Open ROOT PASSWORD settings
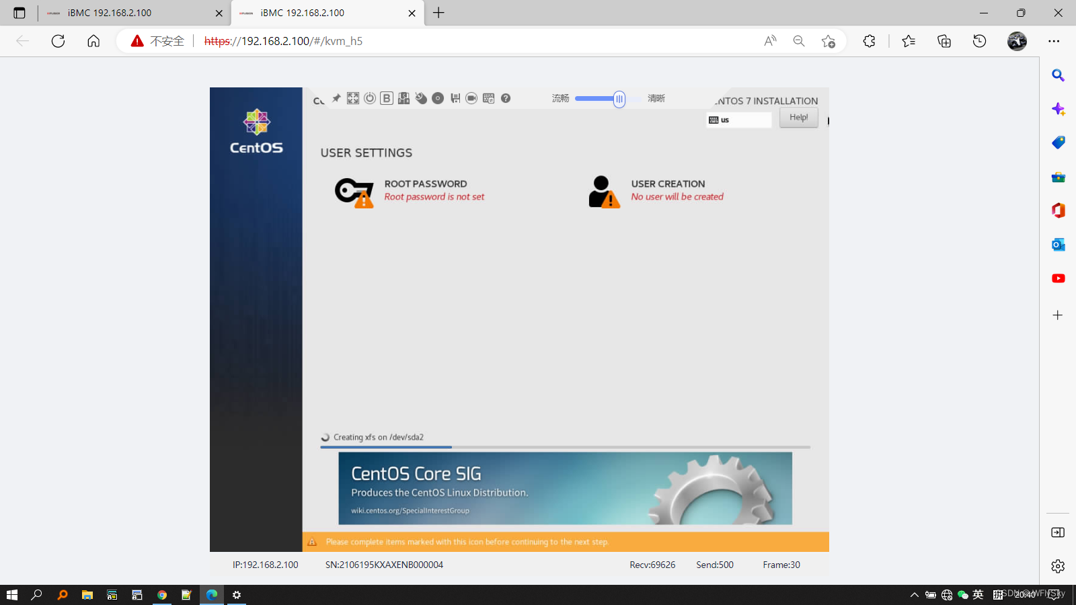The height and width of the screenshot is (605, 1076). pyautogui.click(x=410, y=191)
